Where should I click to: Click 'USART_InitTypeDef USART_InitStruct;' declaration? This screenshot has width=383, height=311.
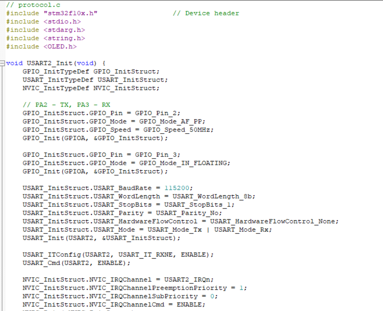tap(95, 80)
